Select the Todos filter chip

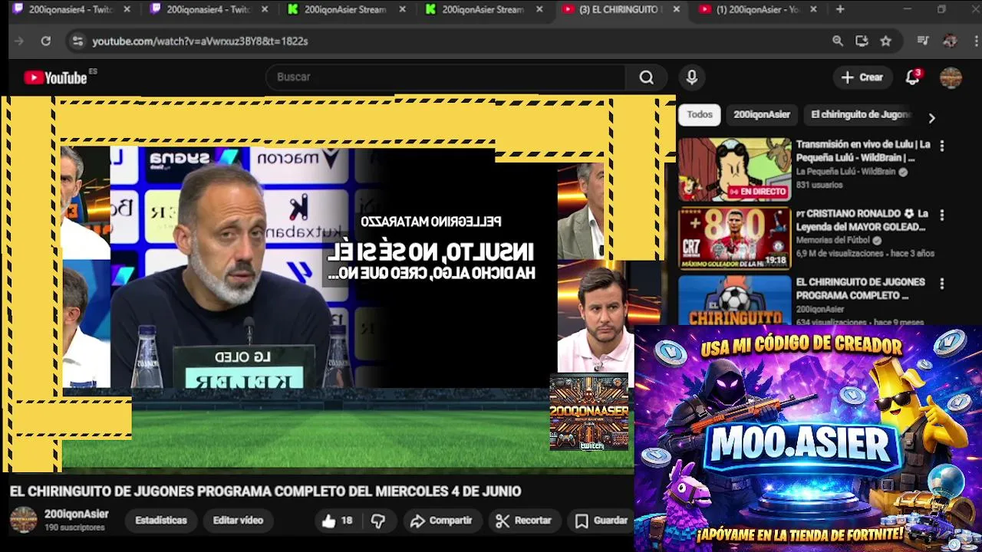coord(699,114)
